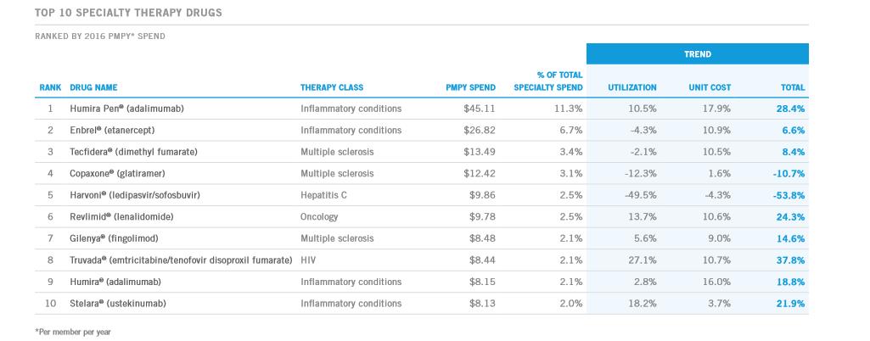Click the TOTAL column header

(x=792, y=87)
